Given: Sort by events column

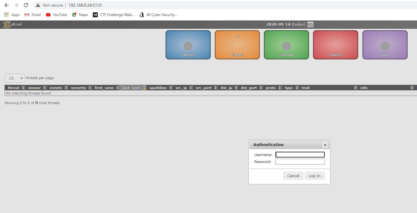Looking at the screenshot, I should [57, 88].
